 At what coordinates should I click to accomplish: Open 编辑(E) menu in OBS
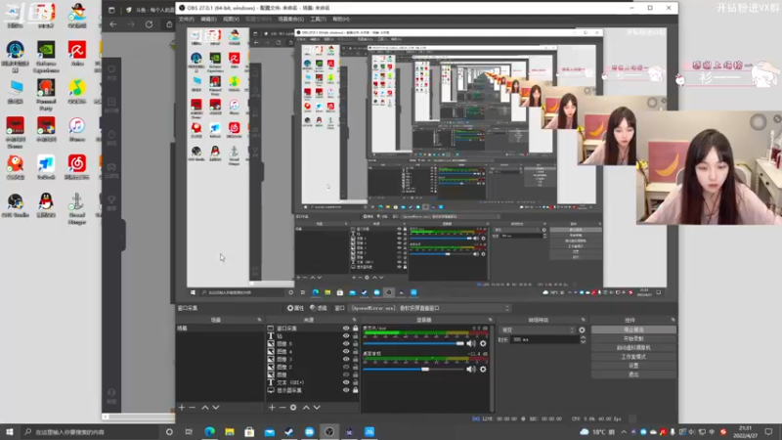(208, 19)
